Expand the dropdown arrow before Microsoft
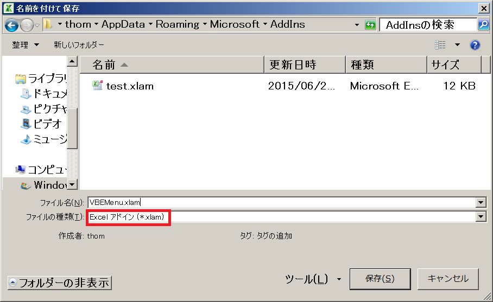The height and width of the screenshot is (302, 493). (x=205, y=24)
